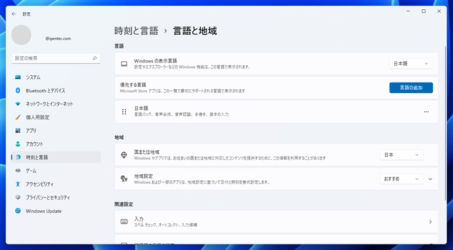Maximize the Settings window
This screenshot has height=250, width=453.
pyautogui.click(x=424, y=11)
